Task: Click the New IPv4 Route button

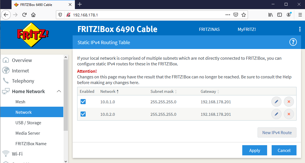Action: coord(277,132)
